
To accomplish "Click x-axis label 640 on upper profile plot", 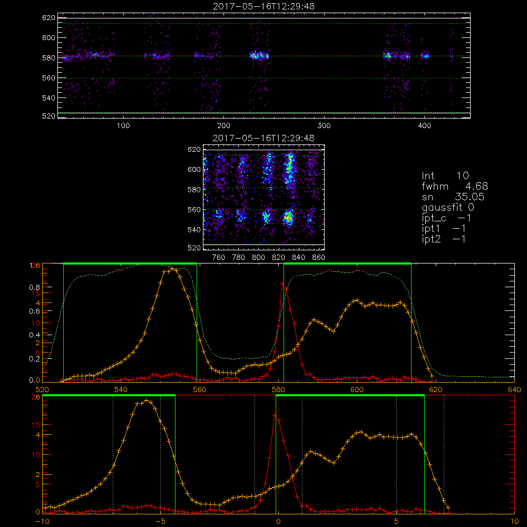I will (x=514, y=389).
